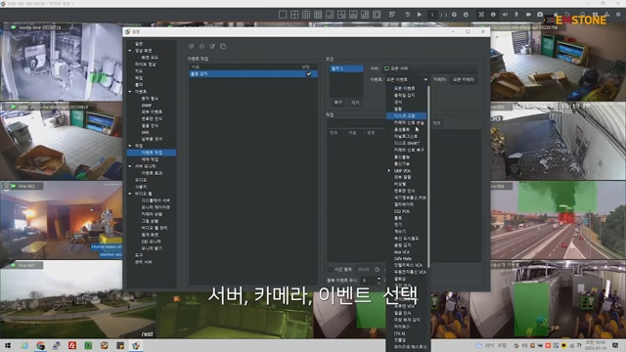Open the 카메라 selector showing 모든 카메라

(464, 80)
